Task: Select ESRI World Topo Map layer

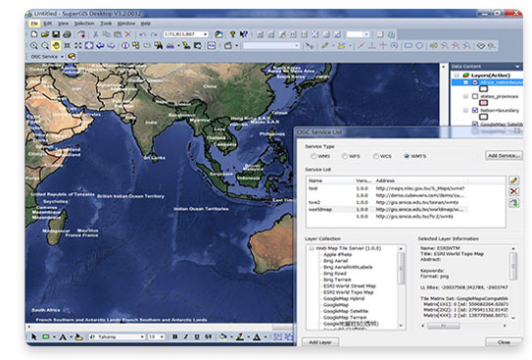Action: (348, 292)
